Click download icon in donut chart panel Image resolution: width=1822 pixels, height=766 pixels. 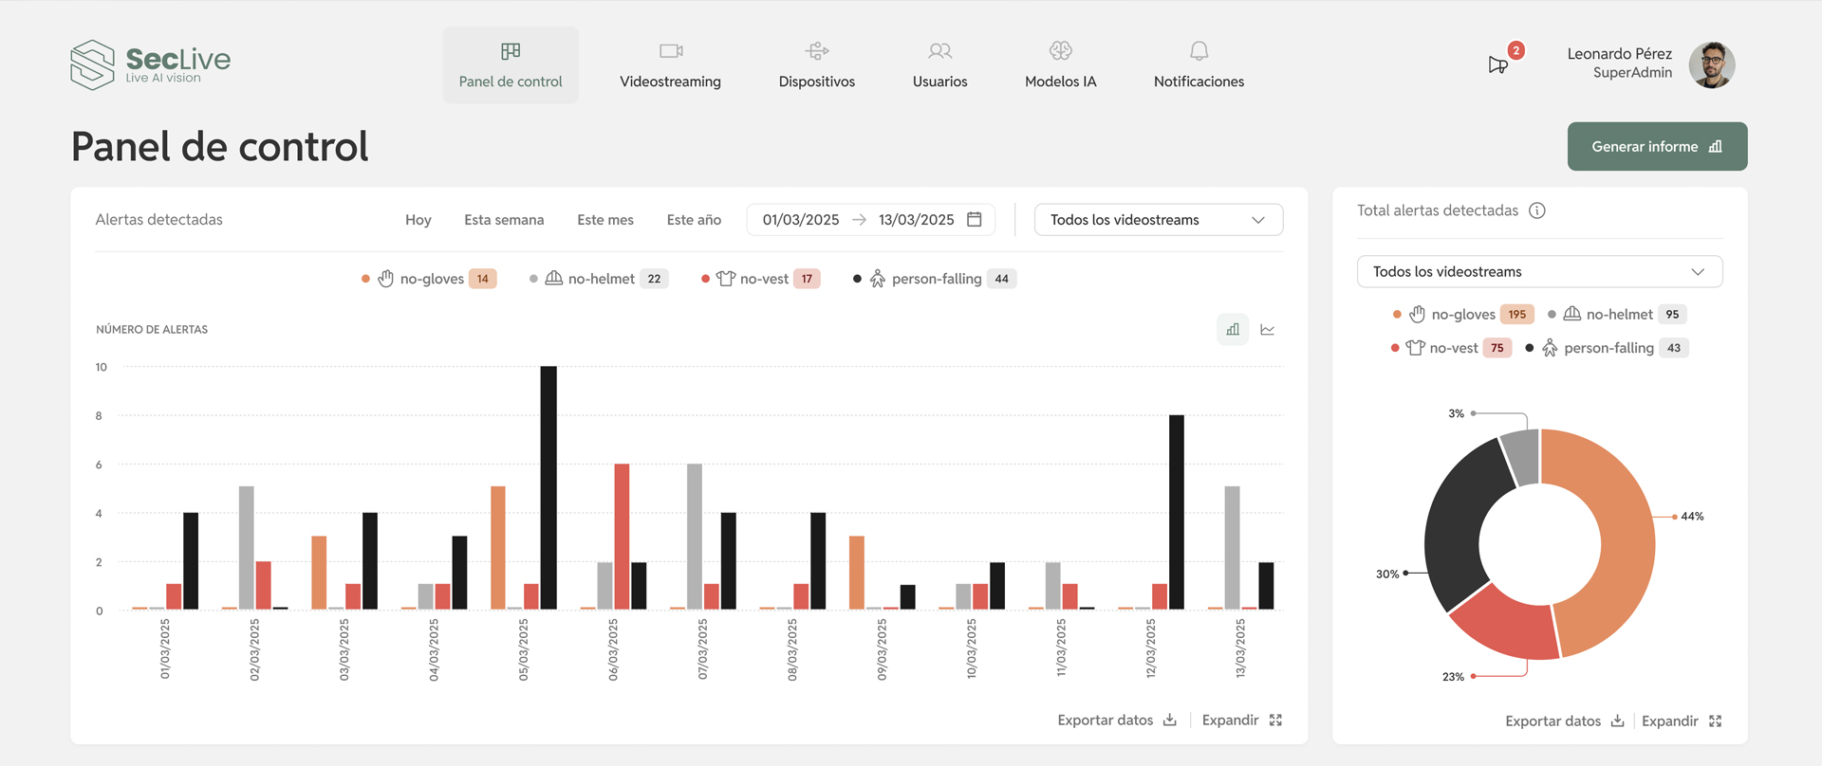coord(1617,720)
